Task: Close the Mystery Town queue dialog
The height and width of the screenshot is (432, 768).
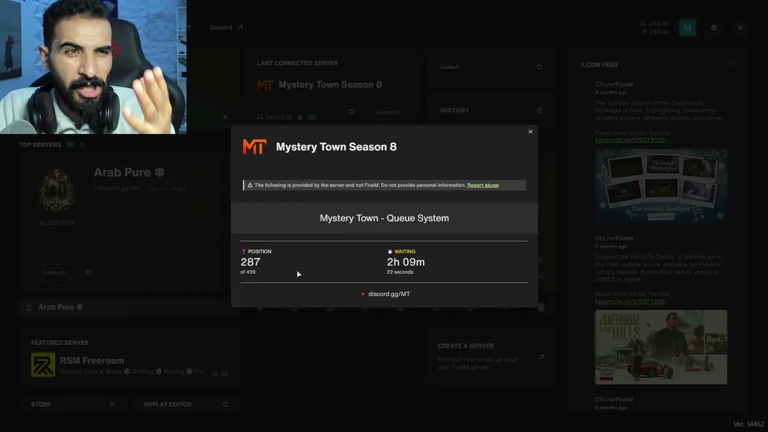Action: click(x=530, y=132)
